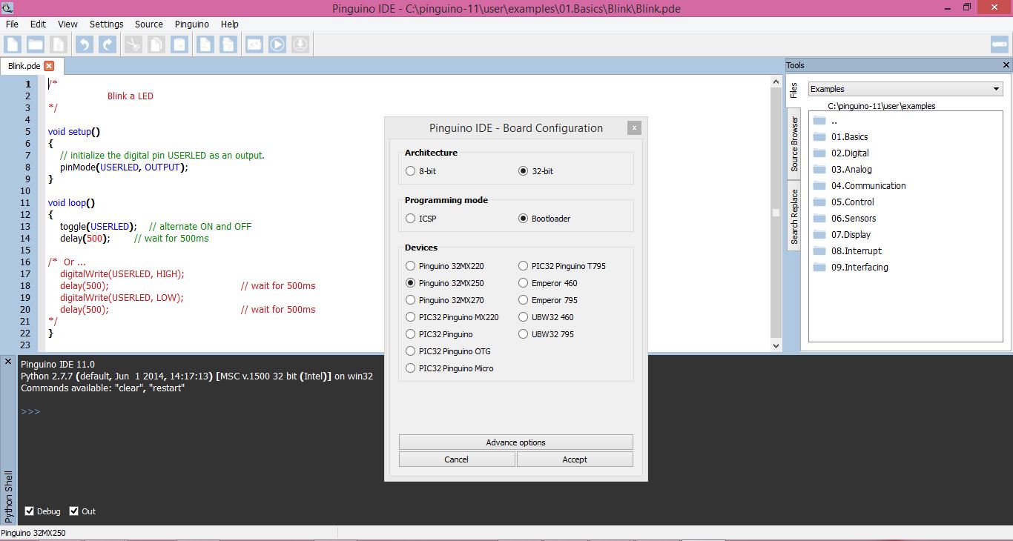
Task: Click the Paste clipboard toolbar icon
Action: point(179,44)
